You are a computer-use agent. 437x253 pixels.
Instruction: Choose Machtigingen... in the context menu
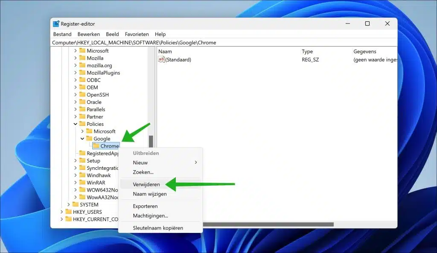point(160,215)
